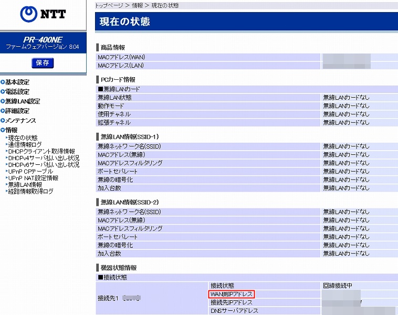Select the 拡張チャネル row label
The width and height of the screenshot is (398, 315).
pyautogui.click(x=114, y=123)
